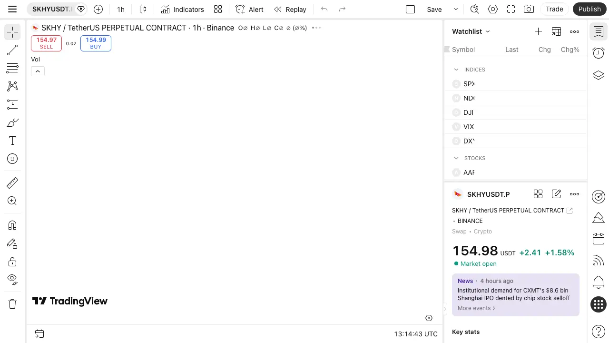Start bar Replay mode
Image resolution: width=609 pixels, height=343 pixels.
[x=290, y=9]
